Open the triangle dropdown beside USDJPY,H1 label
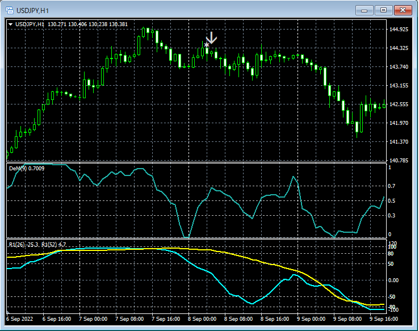This screenshot has width=419, height=331. point(10,24)
